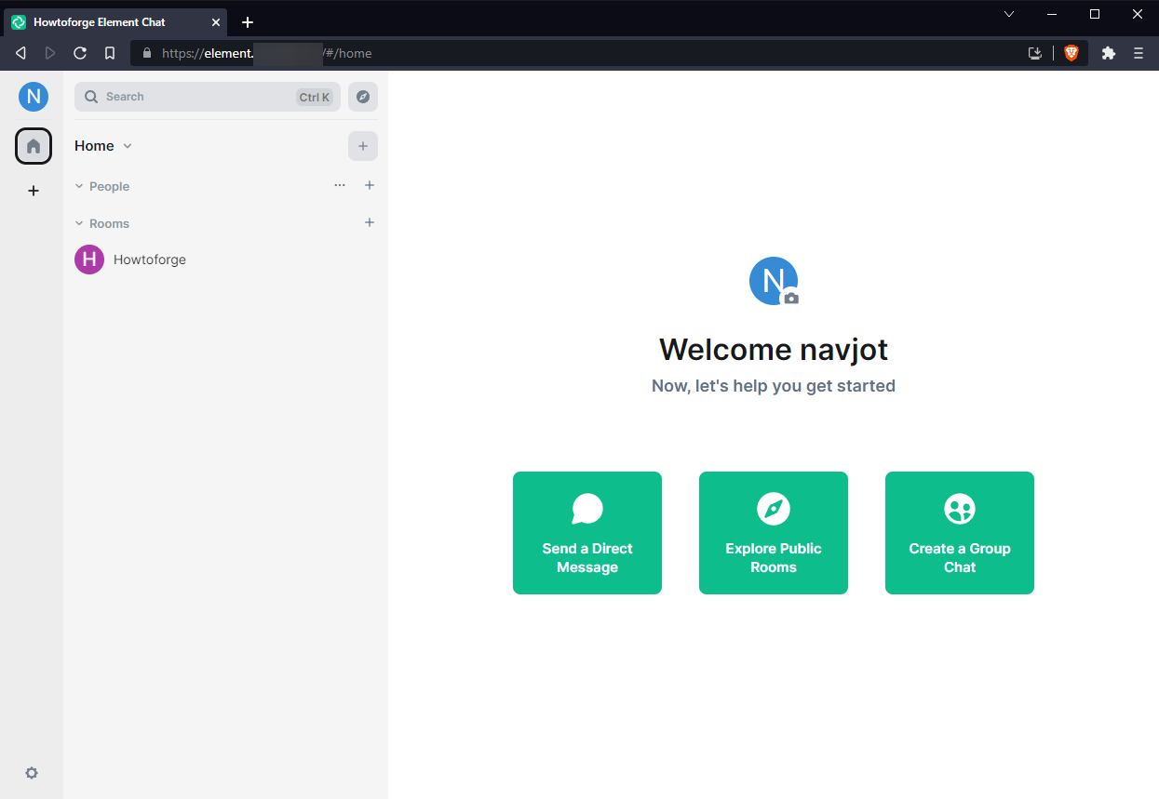Click Send a Direct Message button
This screenshot has height=799, width=1159.
tap(587, 533)
